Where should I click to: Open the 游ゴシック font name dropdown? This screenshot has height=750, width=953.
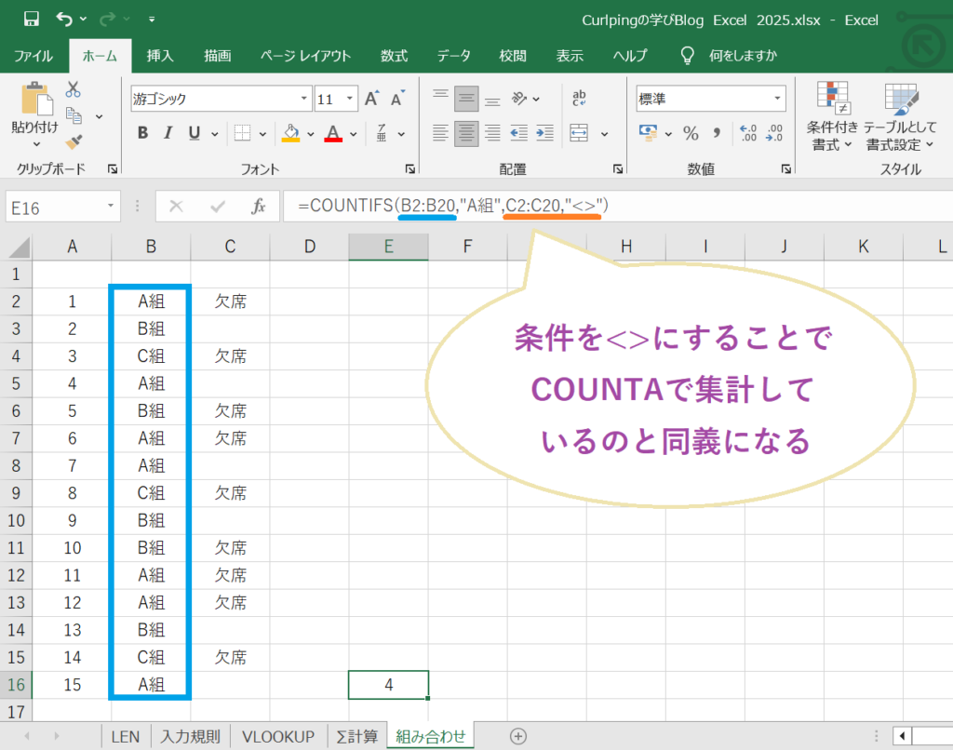(303, 98)
